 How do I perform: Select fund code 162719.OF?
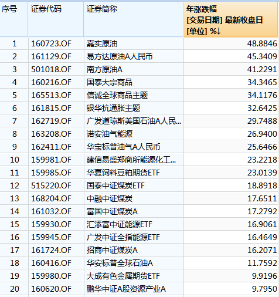point(52,121)
